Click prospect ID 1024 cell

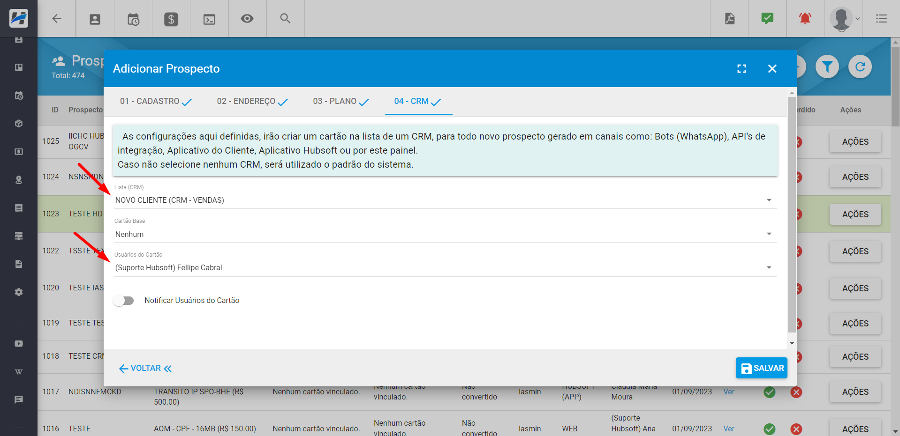tap(51, 177)
